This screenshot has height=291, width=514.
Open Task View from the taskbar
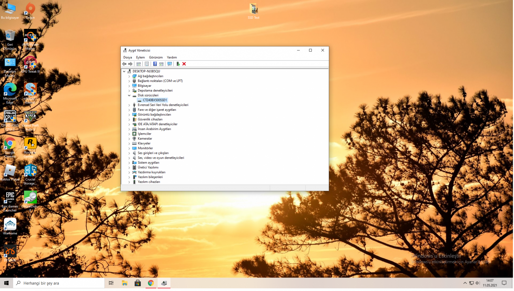click(x=111, y=283)
